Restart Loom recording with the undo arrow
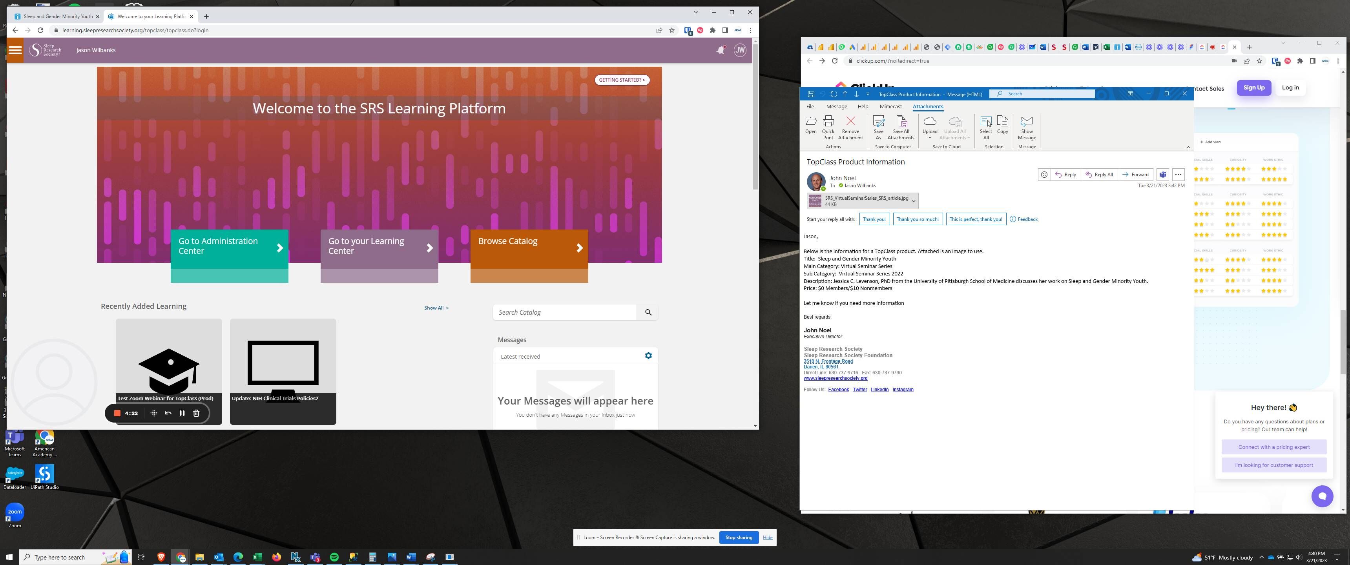The width and height of the screenshot is (1350, 565). [168, 413]
